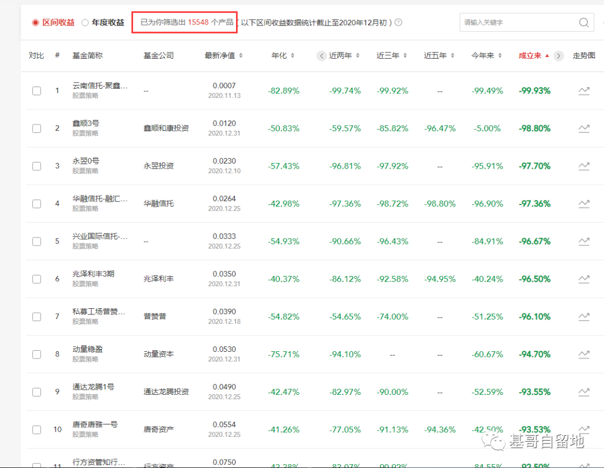Image resolution: width=604 pixels, height=468 pixels.
Task: Show trend chart for 动量稳盈
Action: coord(584,354)
